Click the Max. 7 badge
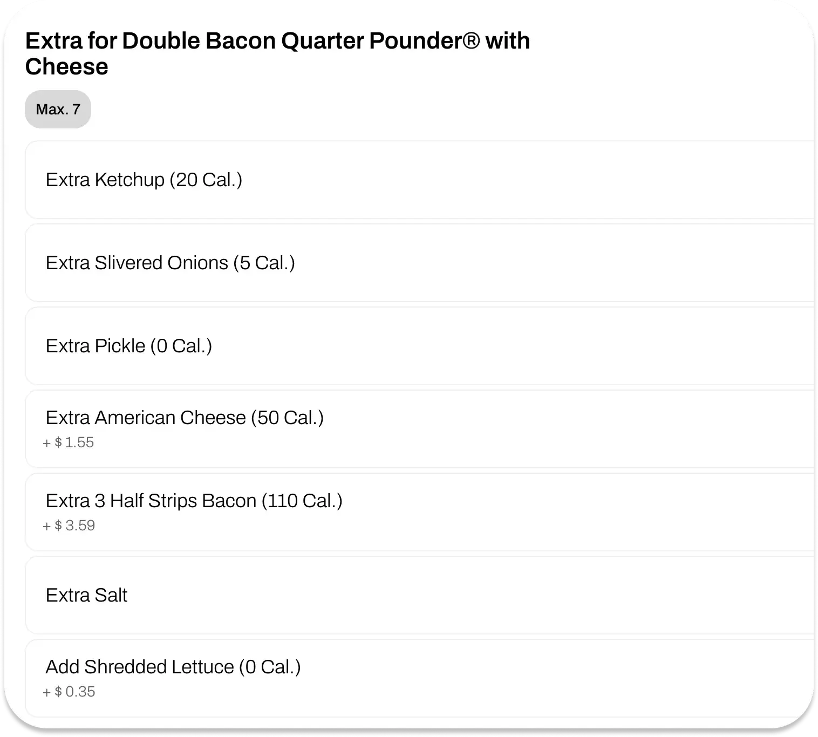 point(58,110)
